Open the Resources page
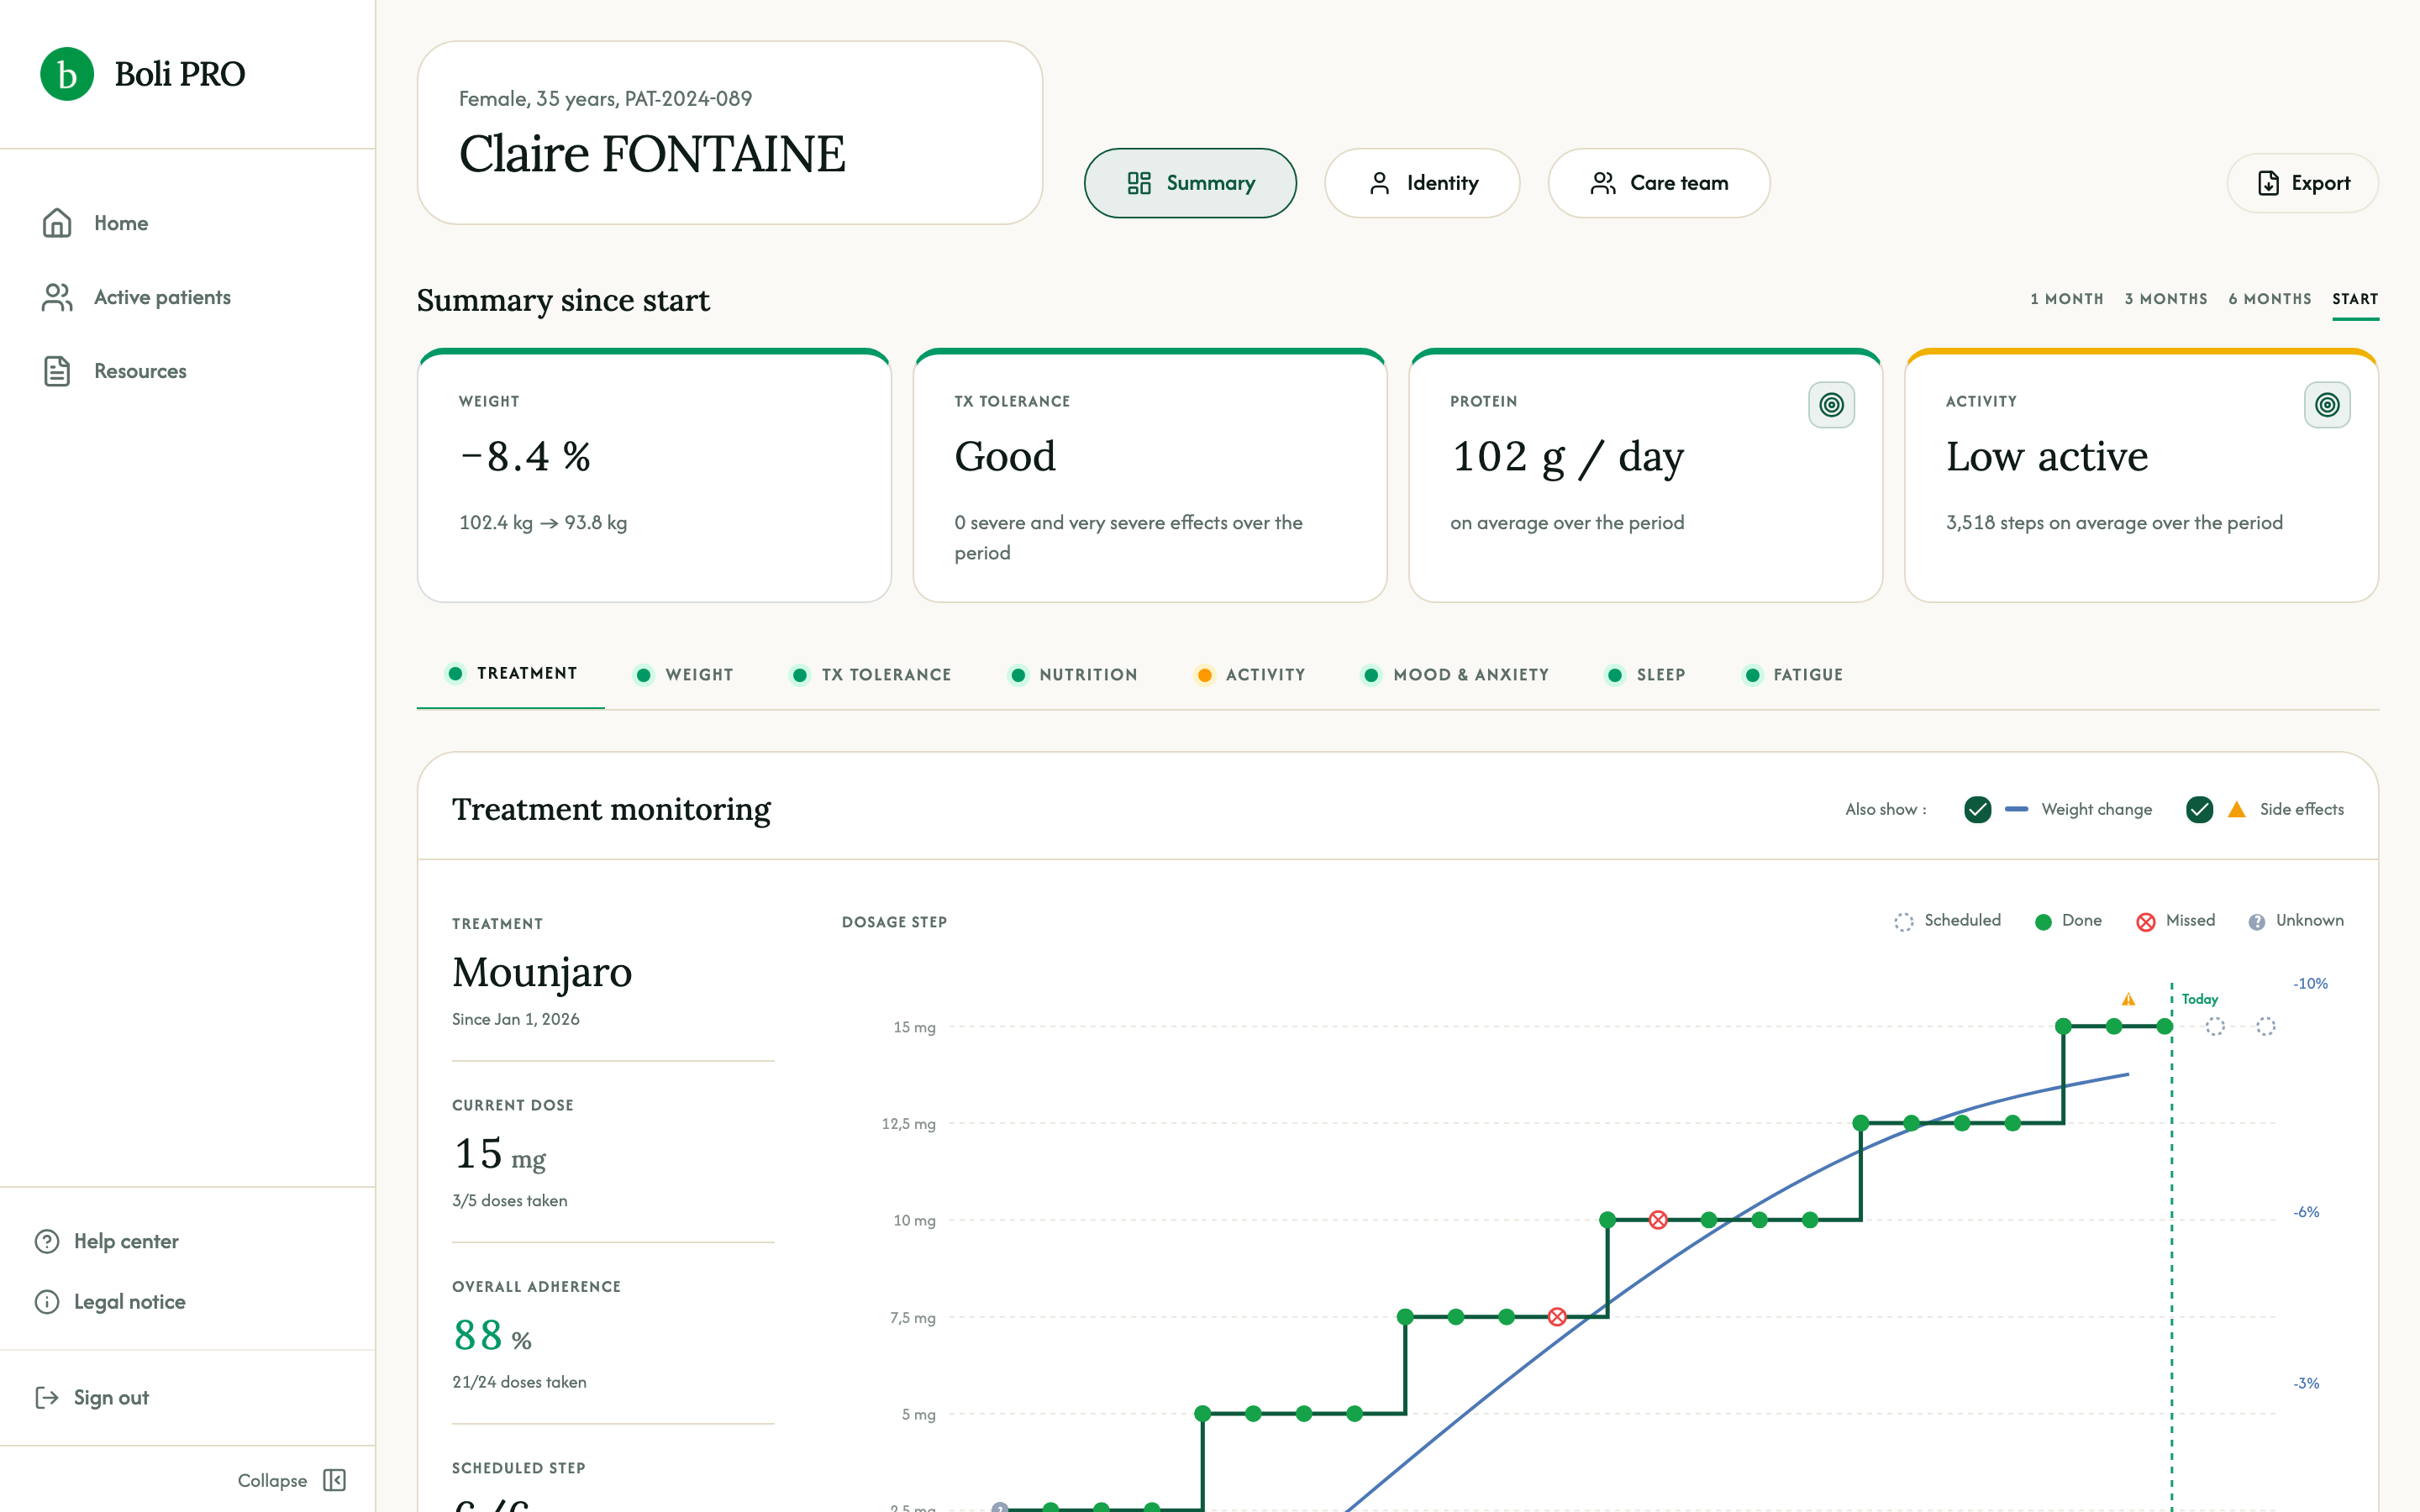2420x1512 pixels. coord(114,371)
